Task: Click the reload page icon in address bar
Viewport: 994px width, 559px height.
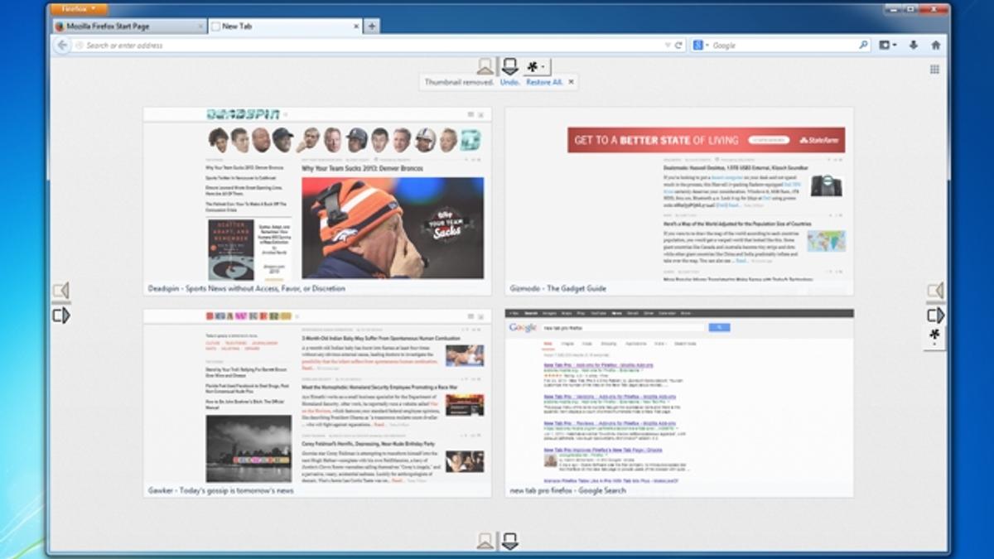Action: click(678, 46)
